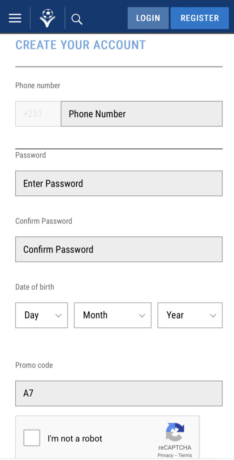Image resolution: width=234 pixels, height=460 pixels.
Task: Tick the I'm not a robot checkbox
Action: pos(32,438)
